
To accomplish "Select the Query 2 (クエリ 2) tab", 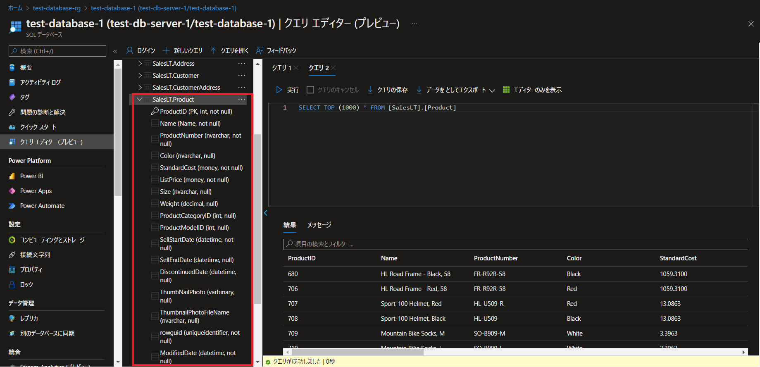I will click(319, 68).
